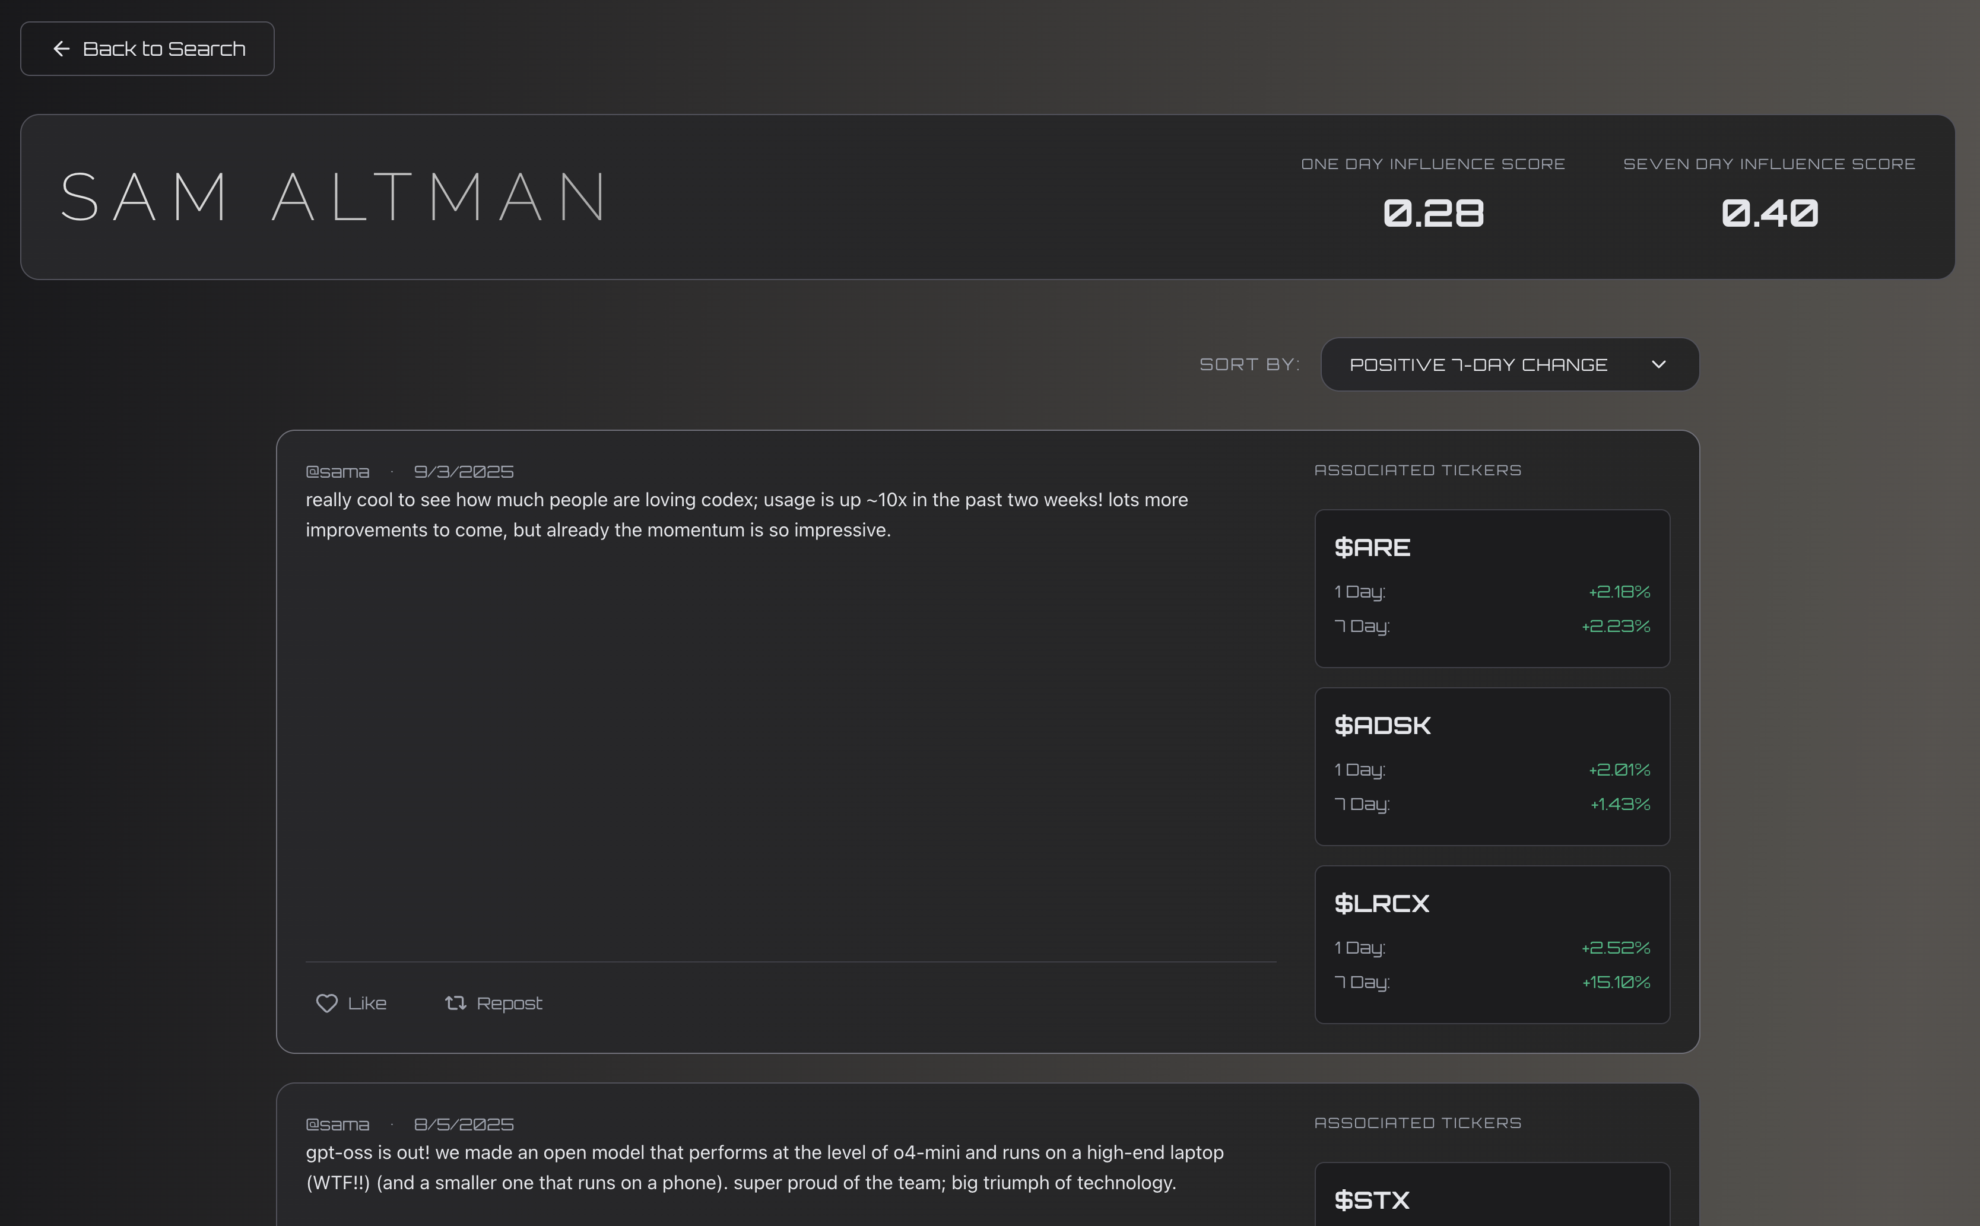Screen dimensions: 1980x1226
Task: Open the $STX ticker card
Action: tap(1491, 1199)
